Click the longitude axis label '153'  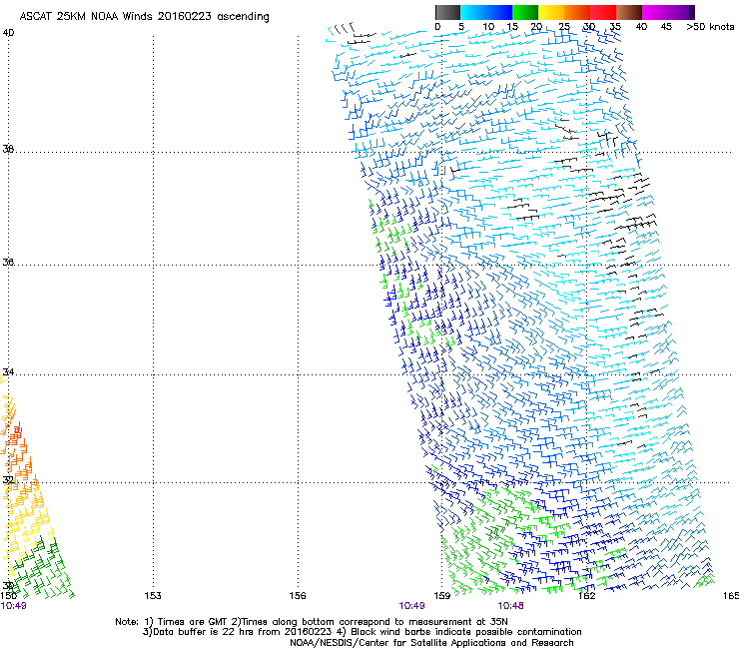coord(153,596)
